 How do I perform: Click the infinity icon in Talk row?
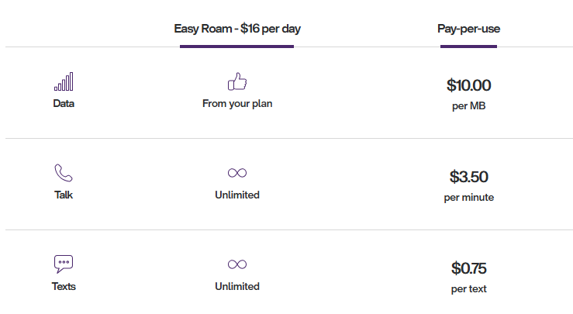236,172
